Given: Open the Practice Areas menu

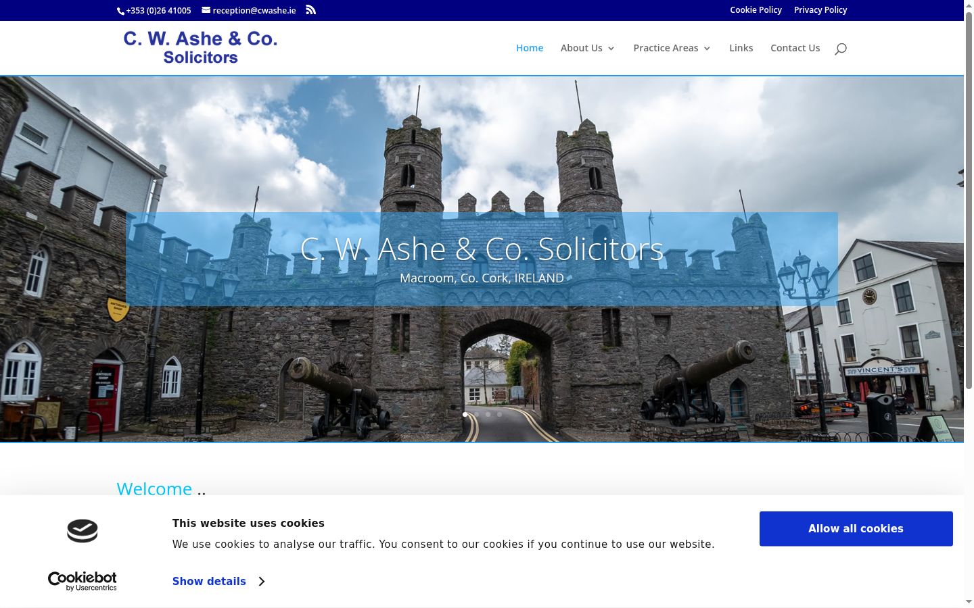Looking at the screenshot, I should [666, 48].
